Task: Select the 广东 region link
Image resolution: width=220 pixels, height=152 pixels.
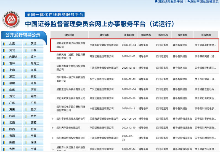Action: point(12,103)
